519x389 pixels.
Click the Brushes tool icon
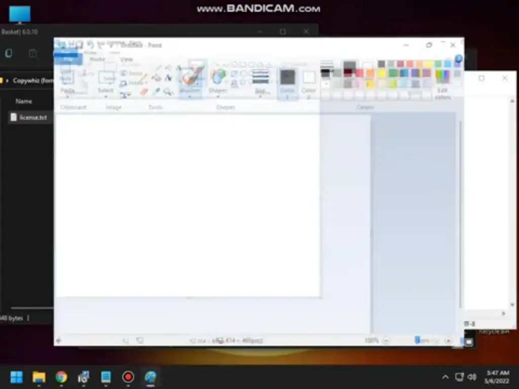click(x=191, y=76)
